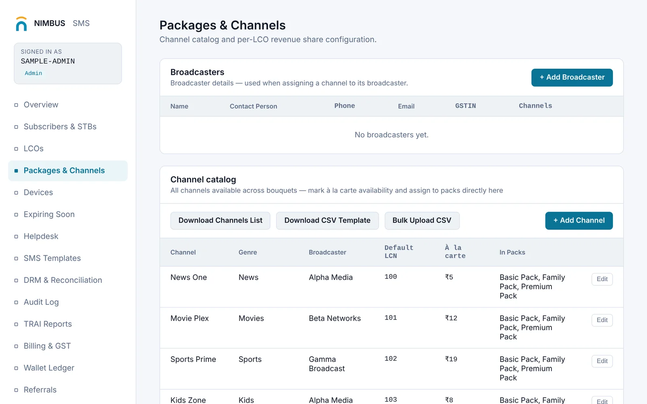Open TRAI Reports

(68, 324)
